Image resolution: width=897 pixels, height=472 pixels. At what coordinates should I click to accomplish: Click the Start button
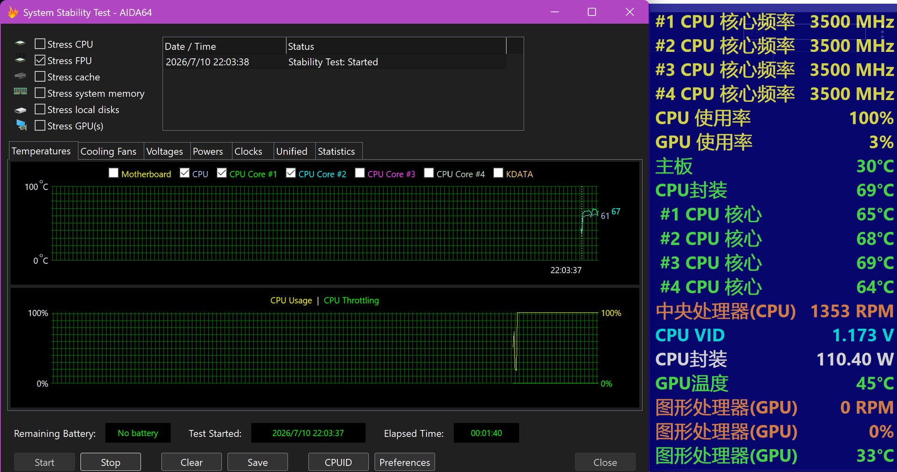pyautogui.click(x=44, y=462)
